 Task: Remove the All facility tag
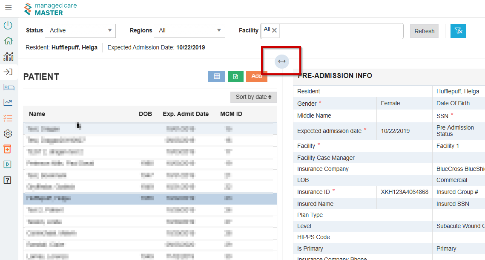pos(274,30)
